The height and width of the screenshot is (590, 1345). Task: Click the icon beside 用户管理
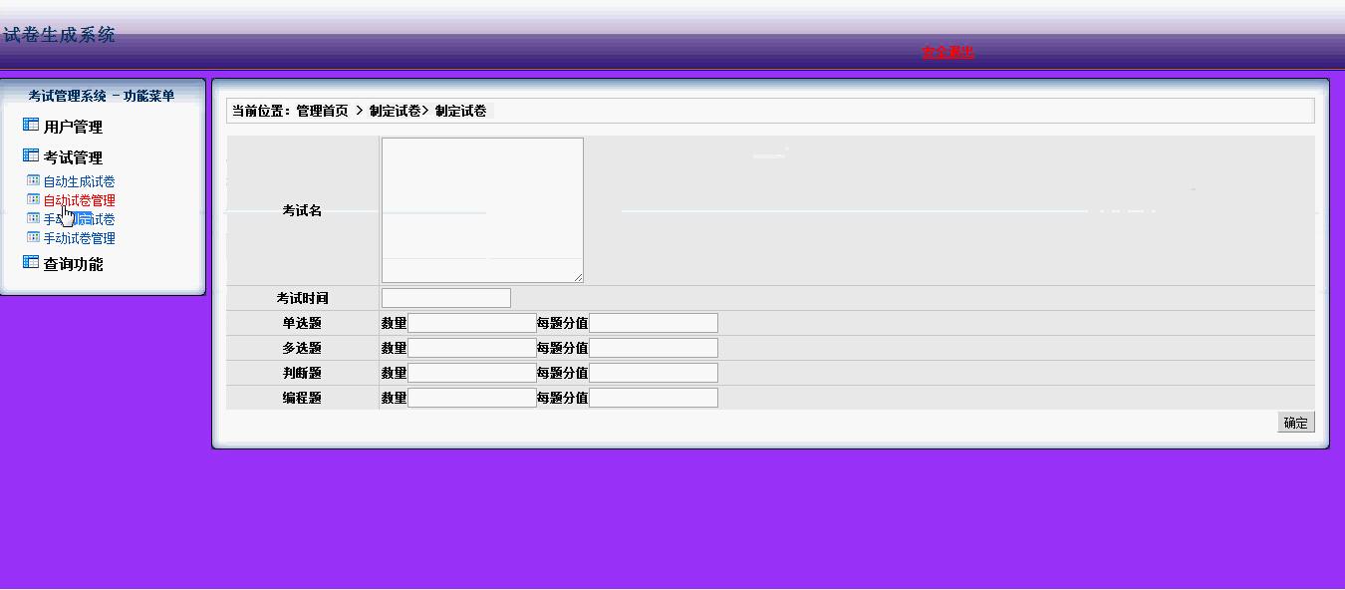click(30, 126)
